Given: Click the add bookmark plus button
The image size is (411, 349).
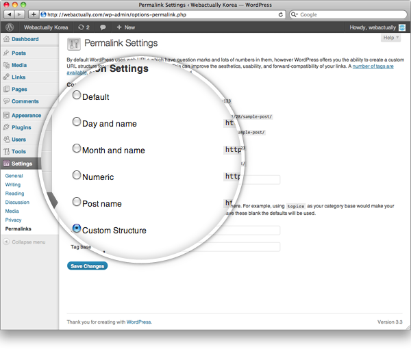Looking at the screenshot, I should [x=34, y=14].
